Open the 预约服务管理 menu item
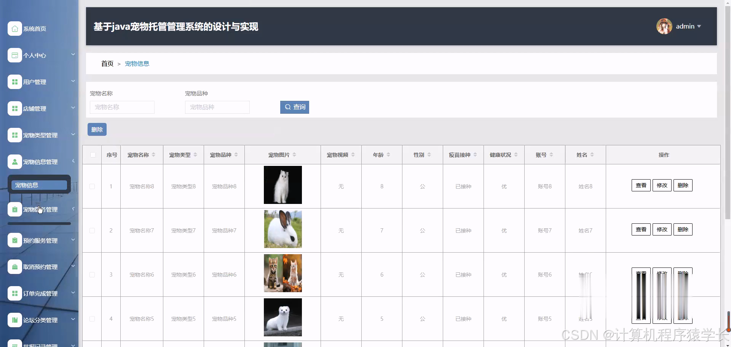The width and height of the screenshot is (731, 347). point(40,240)
